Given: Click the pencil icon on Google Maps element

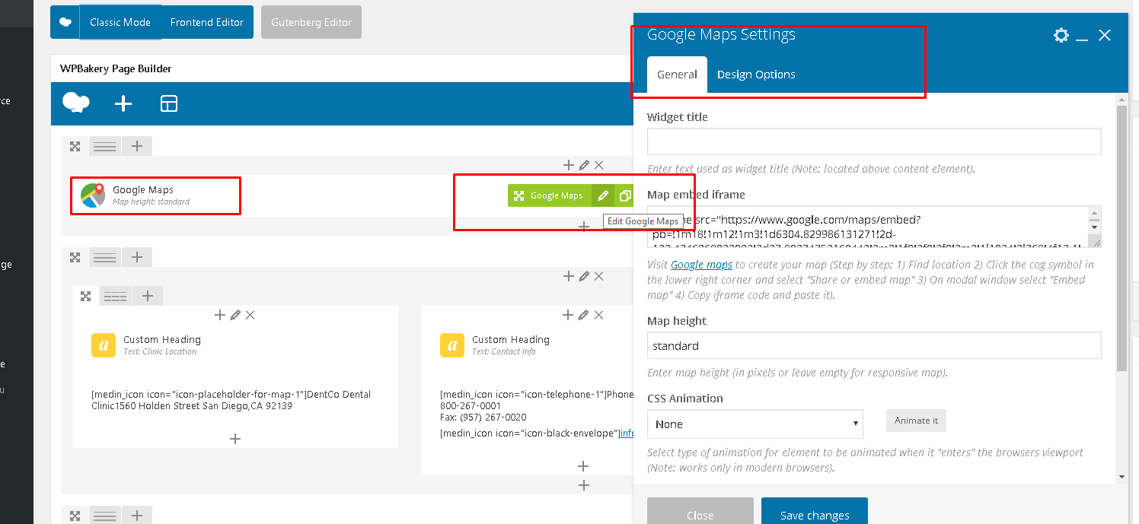Looking at the screenshot, I should [x=603, y=195].
